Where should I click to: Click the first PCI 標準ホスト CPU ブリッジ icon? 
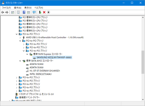pyautogui.click(x=20, y=17)
